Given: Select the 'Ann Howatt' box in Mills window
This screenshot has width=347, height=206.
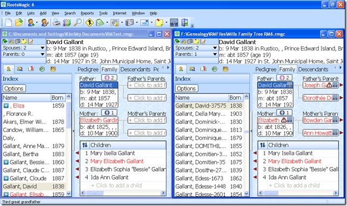Looking at the screenshot, I should pos(321,133).
